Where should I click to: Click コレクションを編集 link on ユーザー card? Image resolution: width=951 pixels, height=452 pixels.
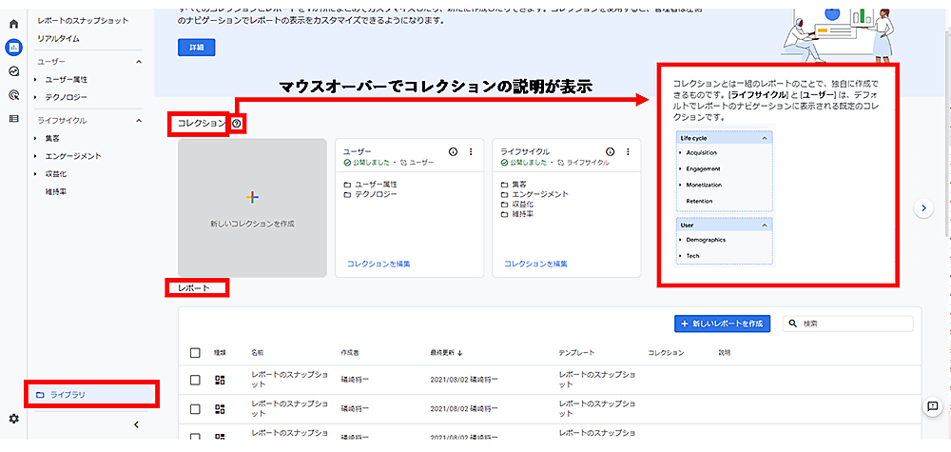[x=378, y=264]
